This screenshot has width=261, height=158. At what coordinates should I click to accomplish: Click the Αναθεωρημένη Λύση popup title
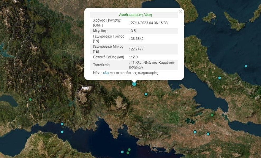[136, 15]
